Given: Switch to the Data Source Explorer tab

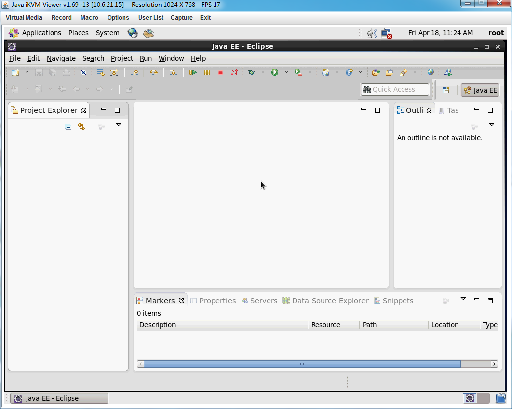Looking at the screenshot, I should pos(325,301).
